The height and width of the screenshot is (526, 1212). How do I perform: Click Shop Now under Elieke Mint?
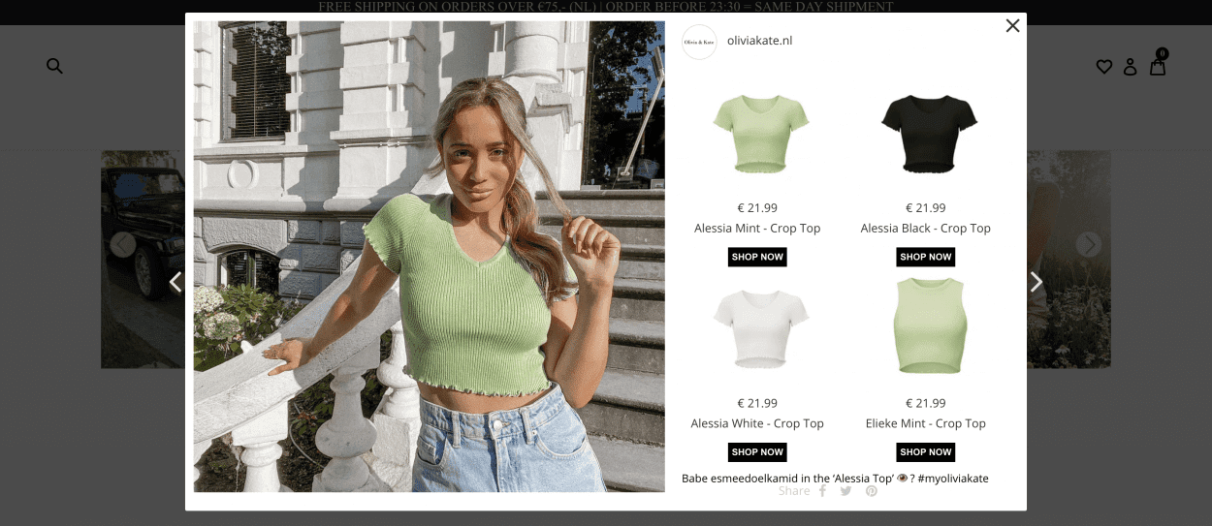coord(925,452)
